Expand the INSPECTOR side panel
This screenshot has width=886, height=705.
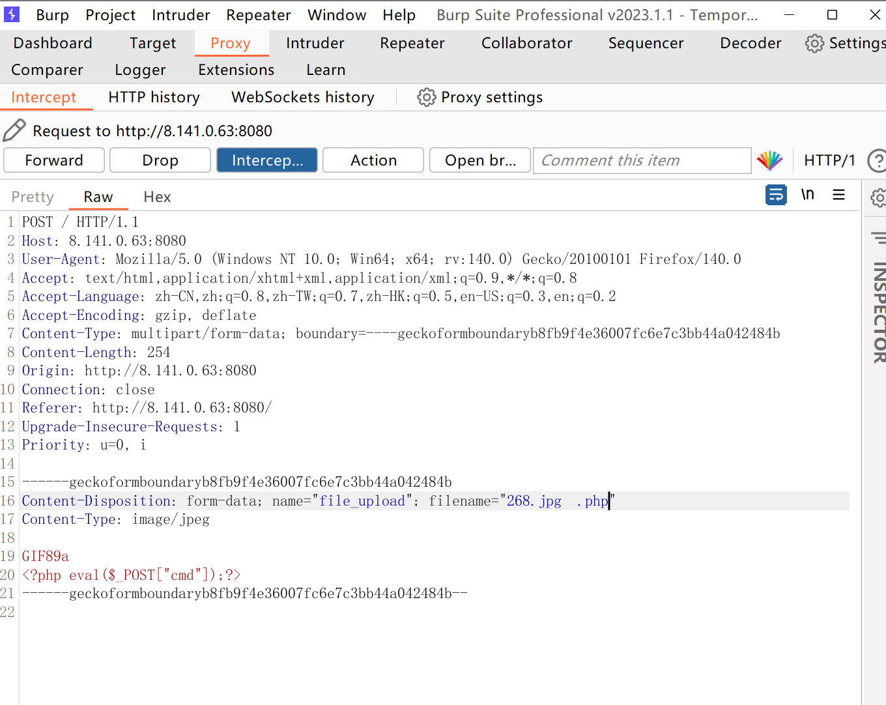(x=879, y=312)
